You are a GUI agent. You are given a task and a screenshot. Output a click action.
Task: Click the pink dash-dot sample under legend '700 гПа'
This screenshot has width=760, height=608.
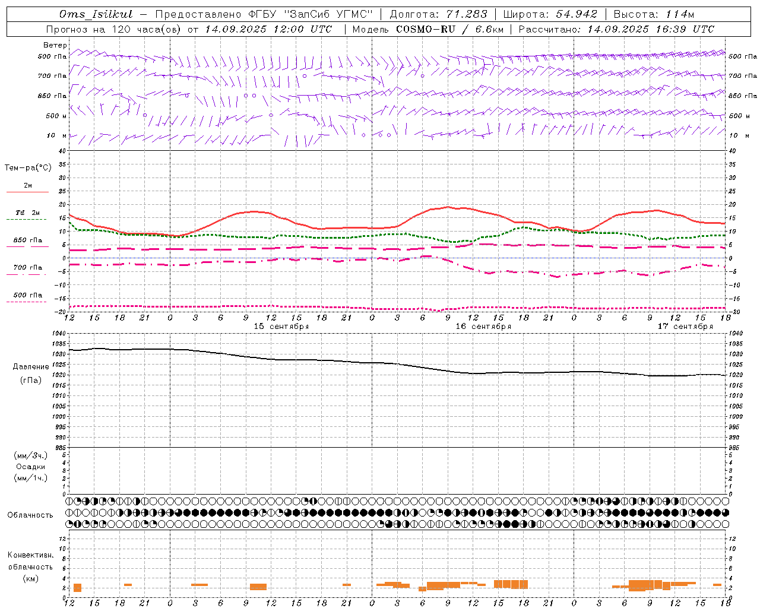pyautogui.click(x=26, y=274)
